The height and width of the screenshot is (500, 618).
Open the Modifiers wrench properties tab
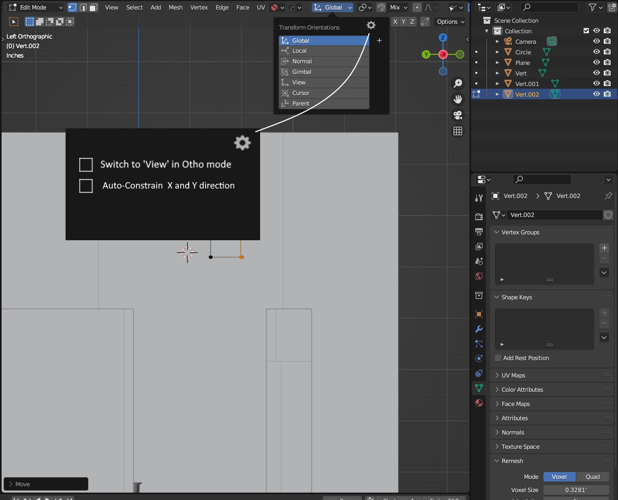point(479,329)
